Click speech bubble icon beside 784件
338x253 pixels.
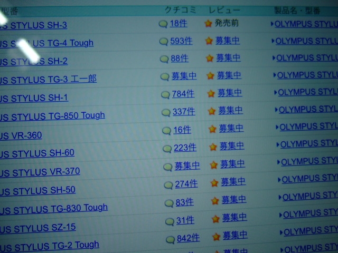coord(165,95)
